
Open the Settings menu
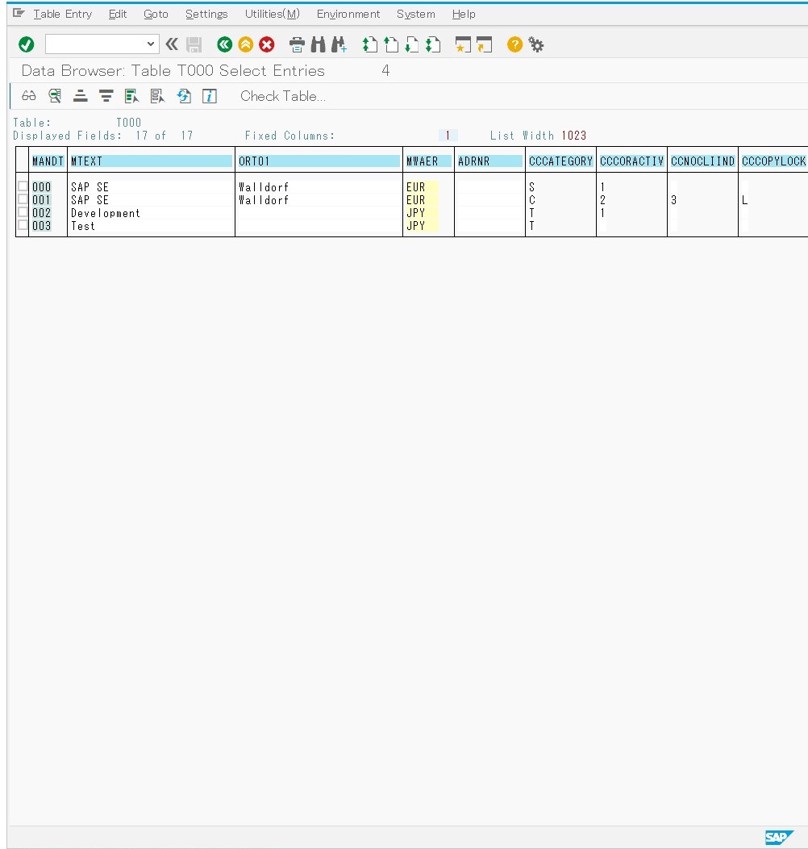206,14
